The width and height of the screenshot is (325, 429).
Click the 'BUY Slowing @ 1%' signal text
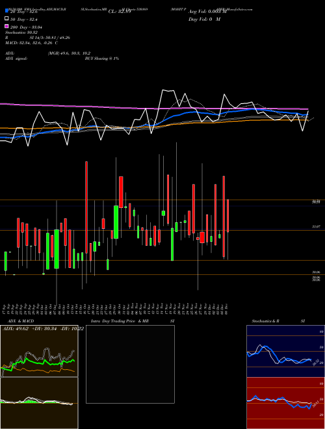coord(102,58)
